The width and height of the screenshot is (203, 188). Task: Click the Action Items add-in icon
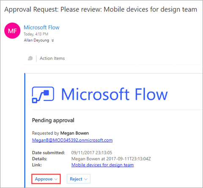[x=30, y=58]
